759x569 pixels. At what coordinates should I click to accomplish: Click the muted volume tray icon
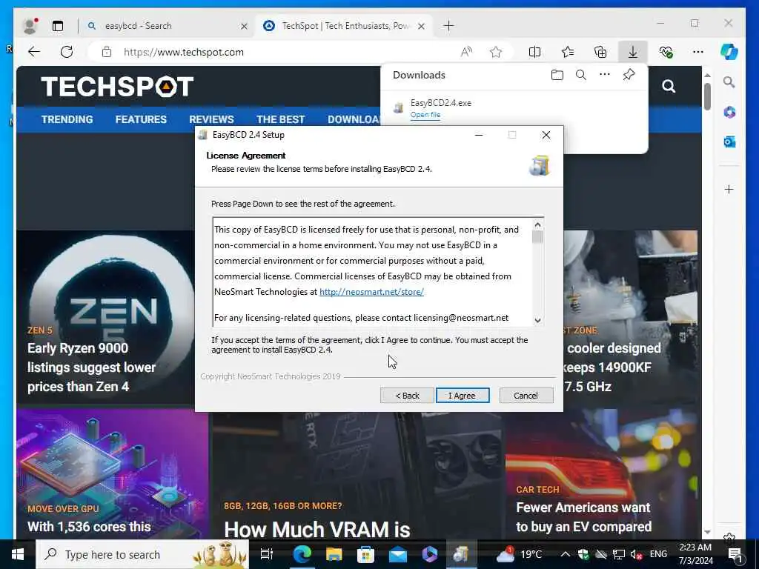coord(636,554)
